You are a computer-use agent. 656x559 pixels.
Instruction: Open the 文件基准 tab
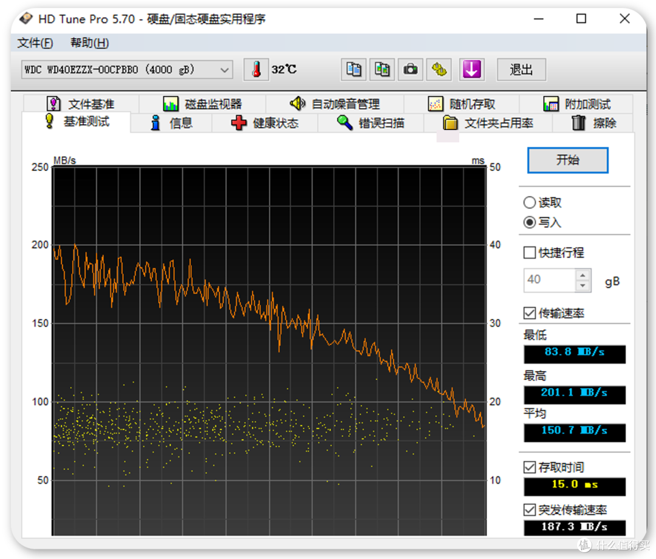pyautogui.click(x=81, y=104)
